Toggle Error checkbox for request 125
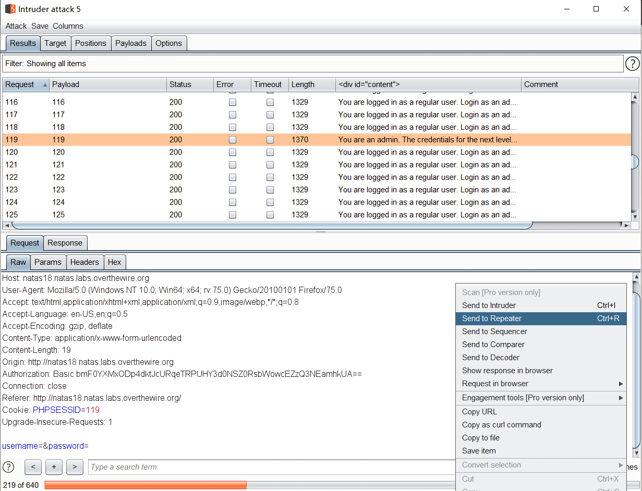642x491 pixels. (232, 215)
